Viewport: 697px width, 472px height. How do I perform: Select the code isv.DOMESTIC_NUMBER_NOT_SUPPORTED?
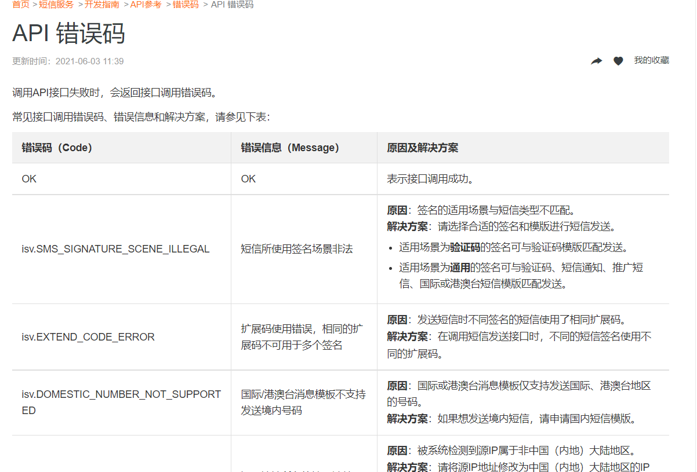[x=116, y=401]
